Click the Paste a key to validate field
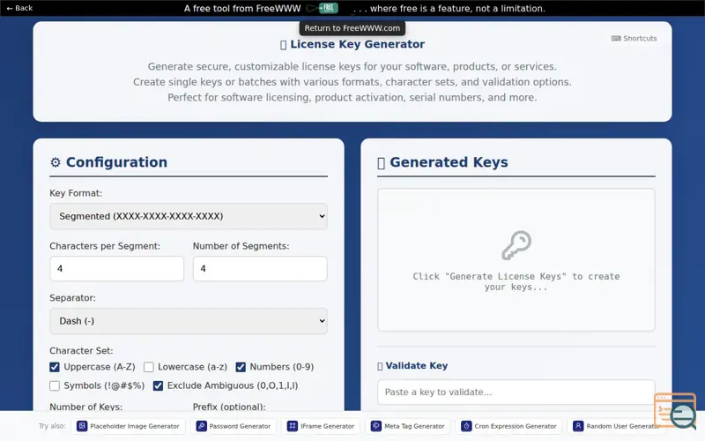Image resolution: width=705 pixels, height=441 pixels. click(516, 392)
